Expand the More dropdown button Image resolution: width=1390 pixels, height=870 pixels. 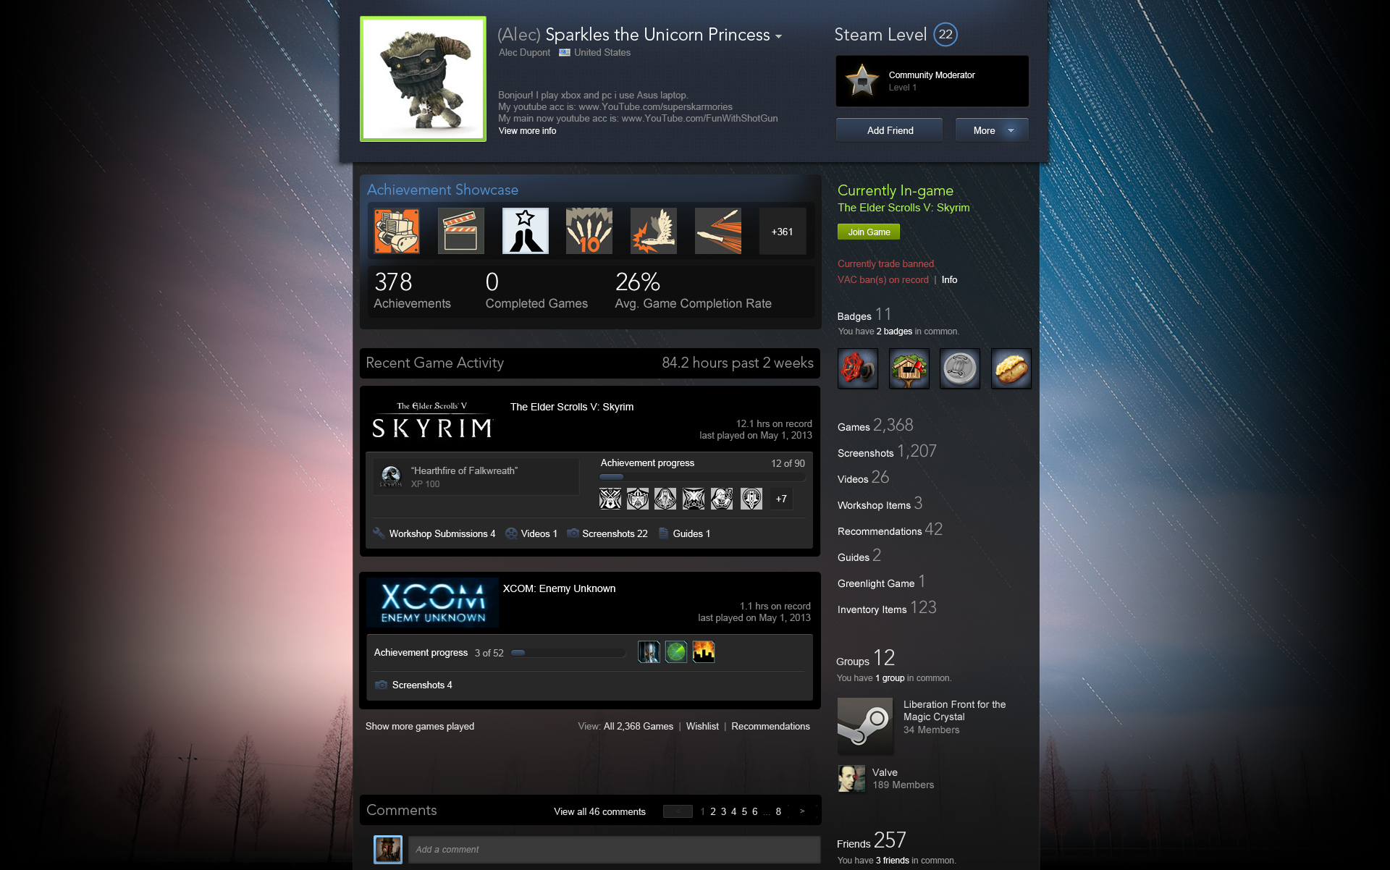click(991, 130)
